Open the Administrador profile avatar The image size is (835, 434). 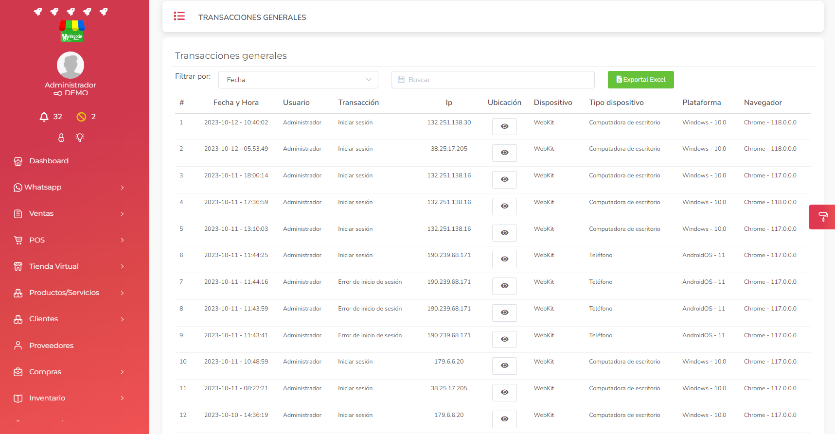pos(71,65)
